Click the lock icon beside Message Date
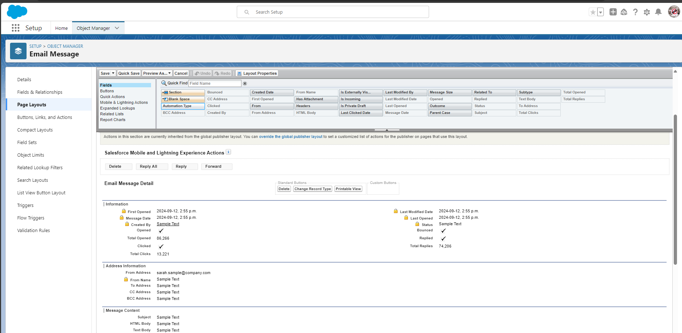Image resolution: width=682 pixels, height=333 pixels. coord(122,218)
